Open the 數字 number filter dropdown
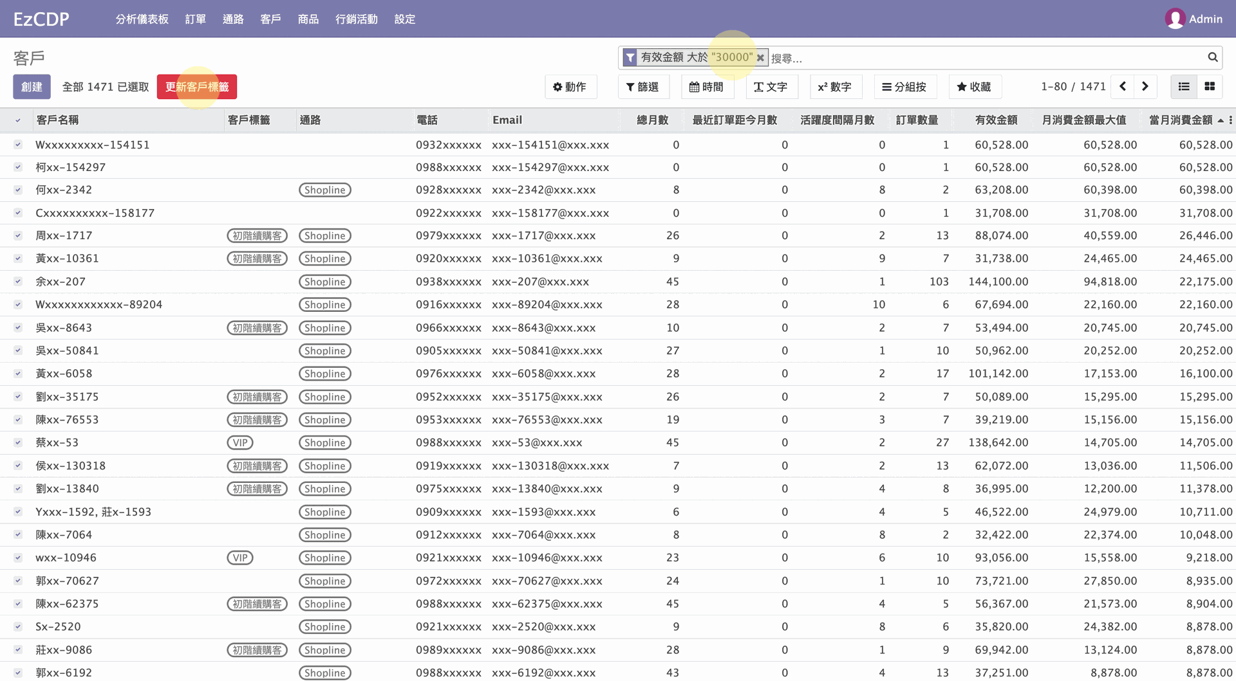Screen dimensions: 1236x681 (x=835, y=87)
